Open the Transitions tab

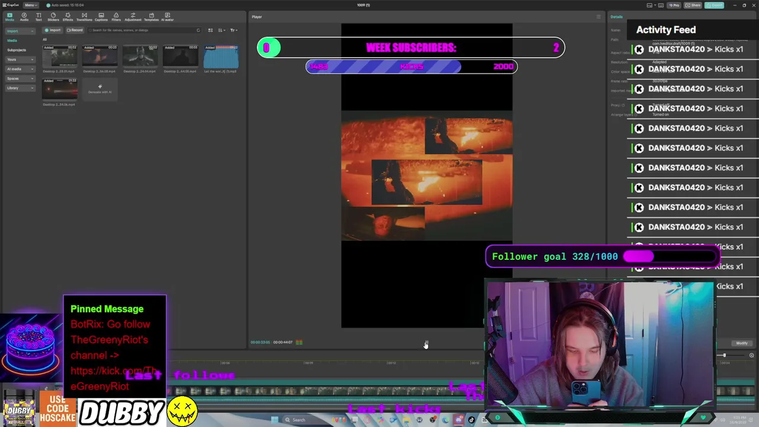pyautogui.click(x=84, y=17)
